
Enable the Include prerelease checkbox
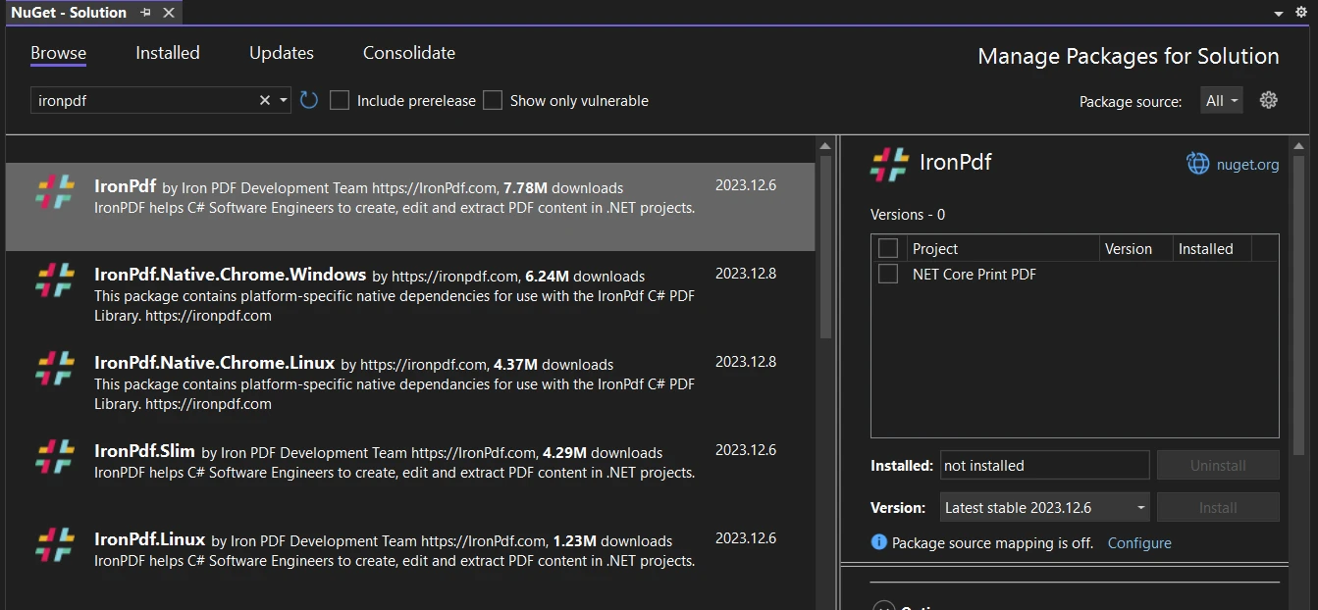[340, 100]
